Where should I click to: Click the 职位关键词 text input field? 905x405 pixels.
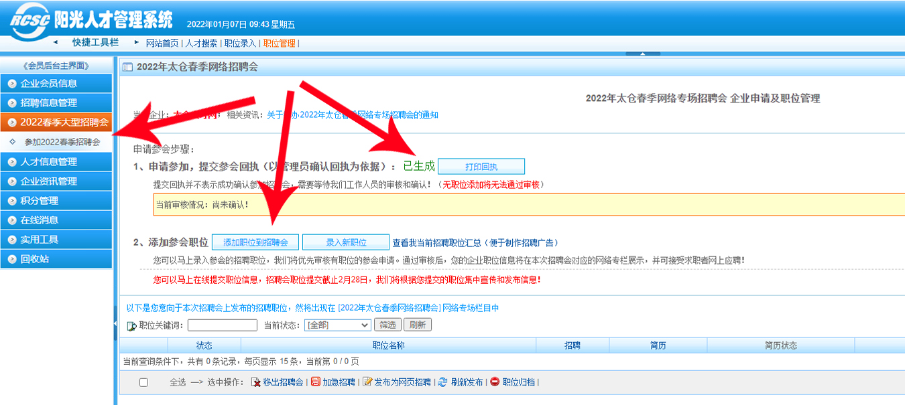(222, 325)
